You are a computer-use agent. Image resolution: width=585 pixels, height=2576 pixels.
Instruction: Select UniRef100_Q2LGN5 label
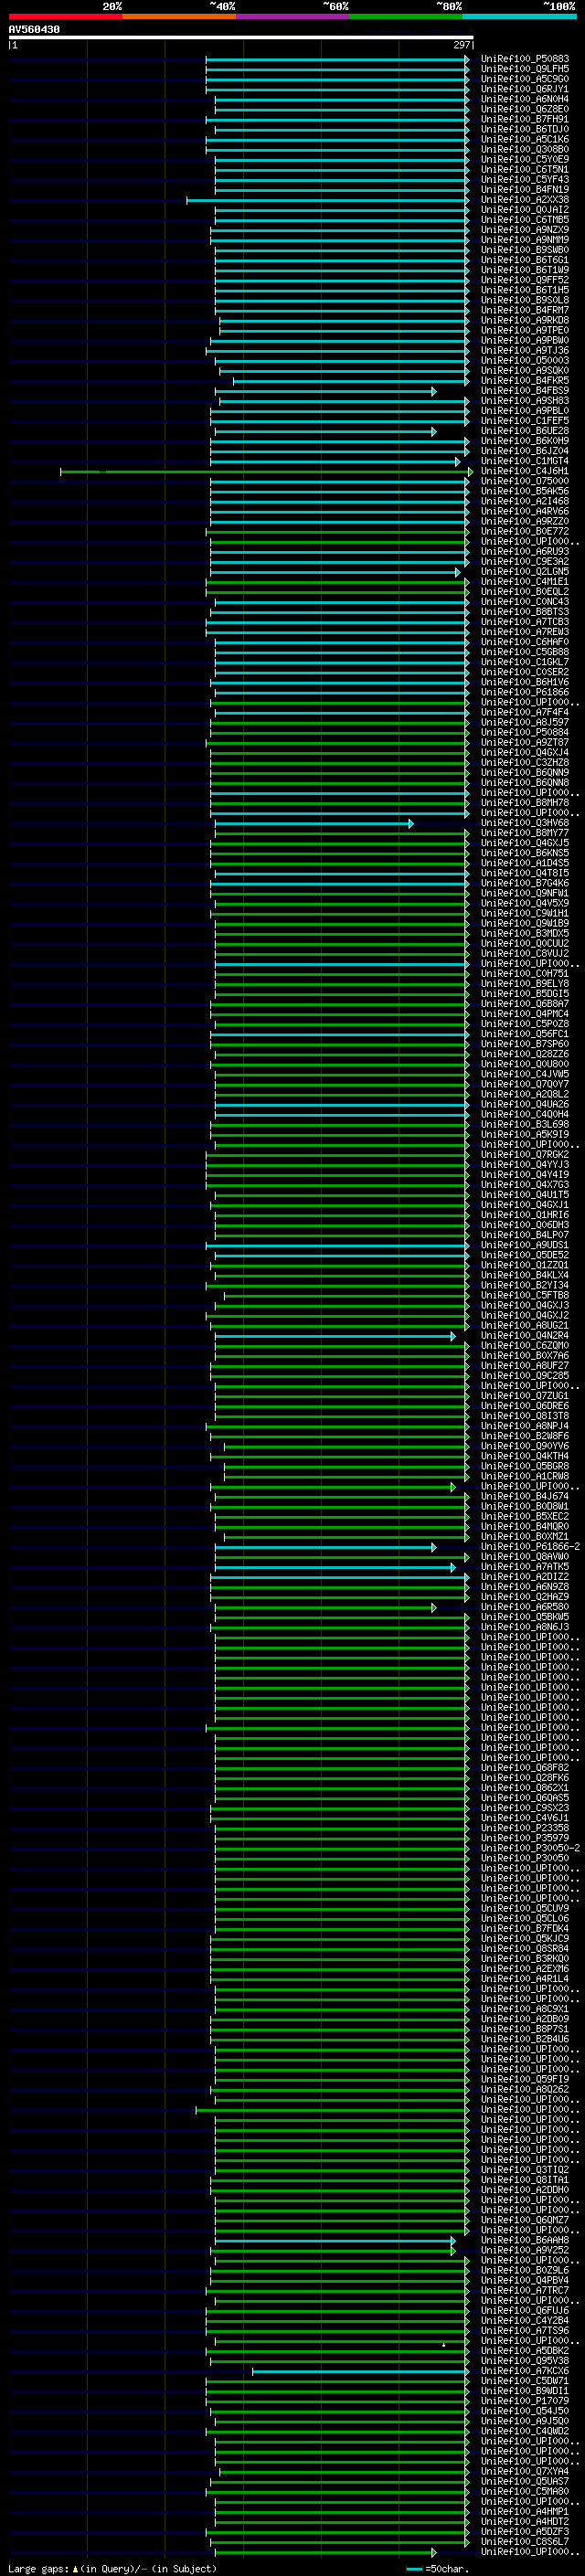525,572
